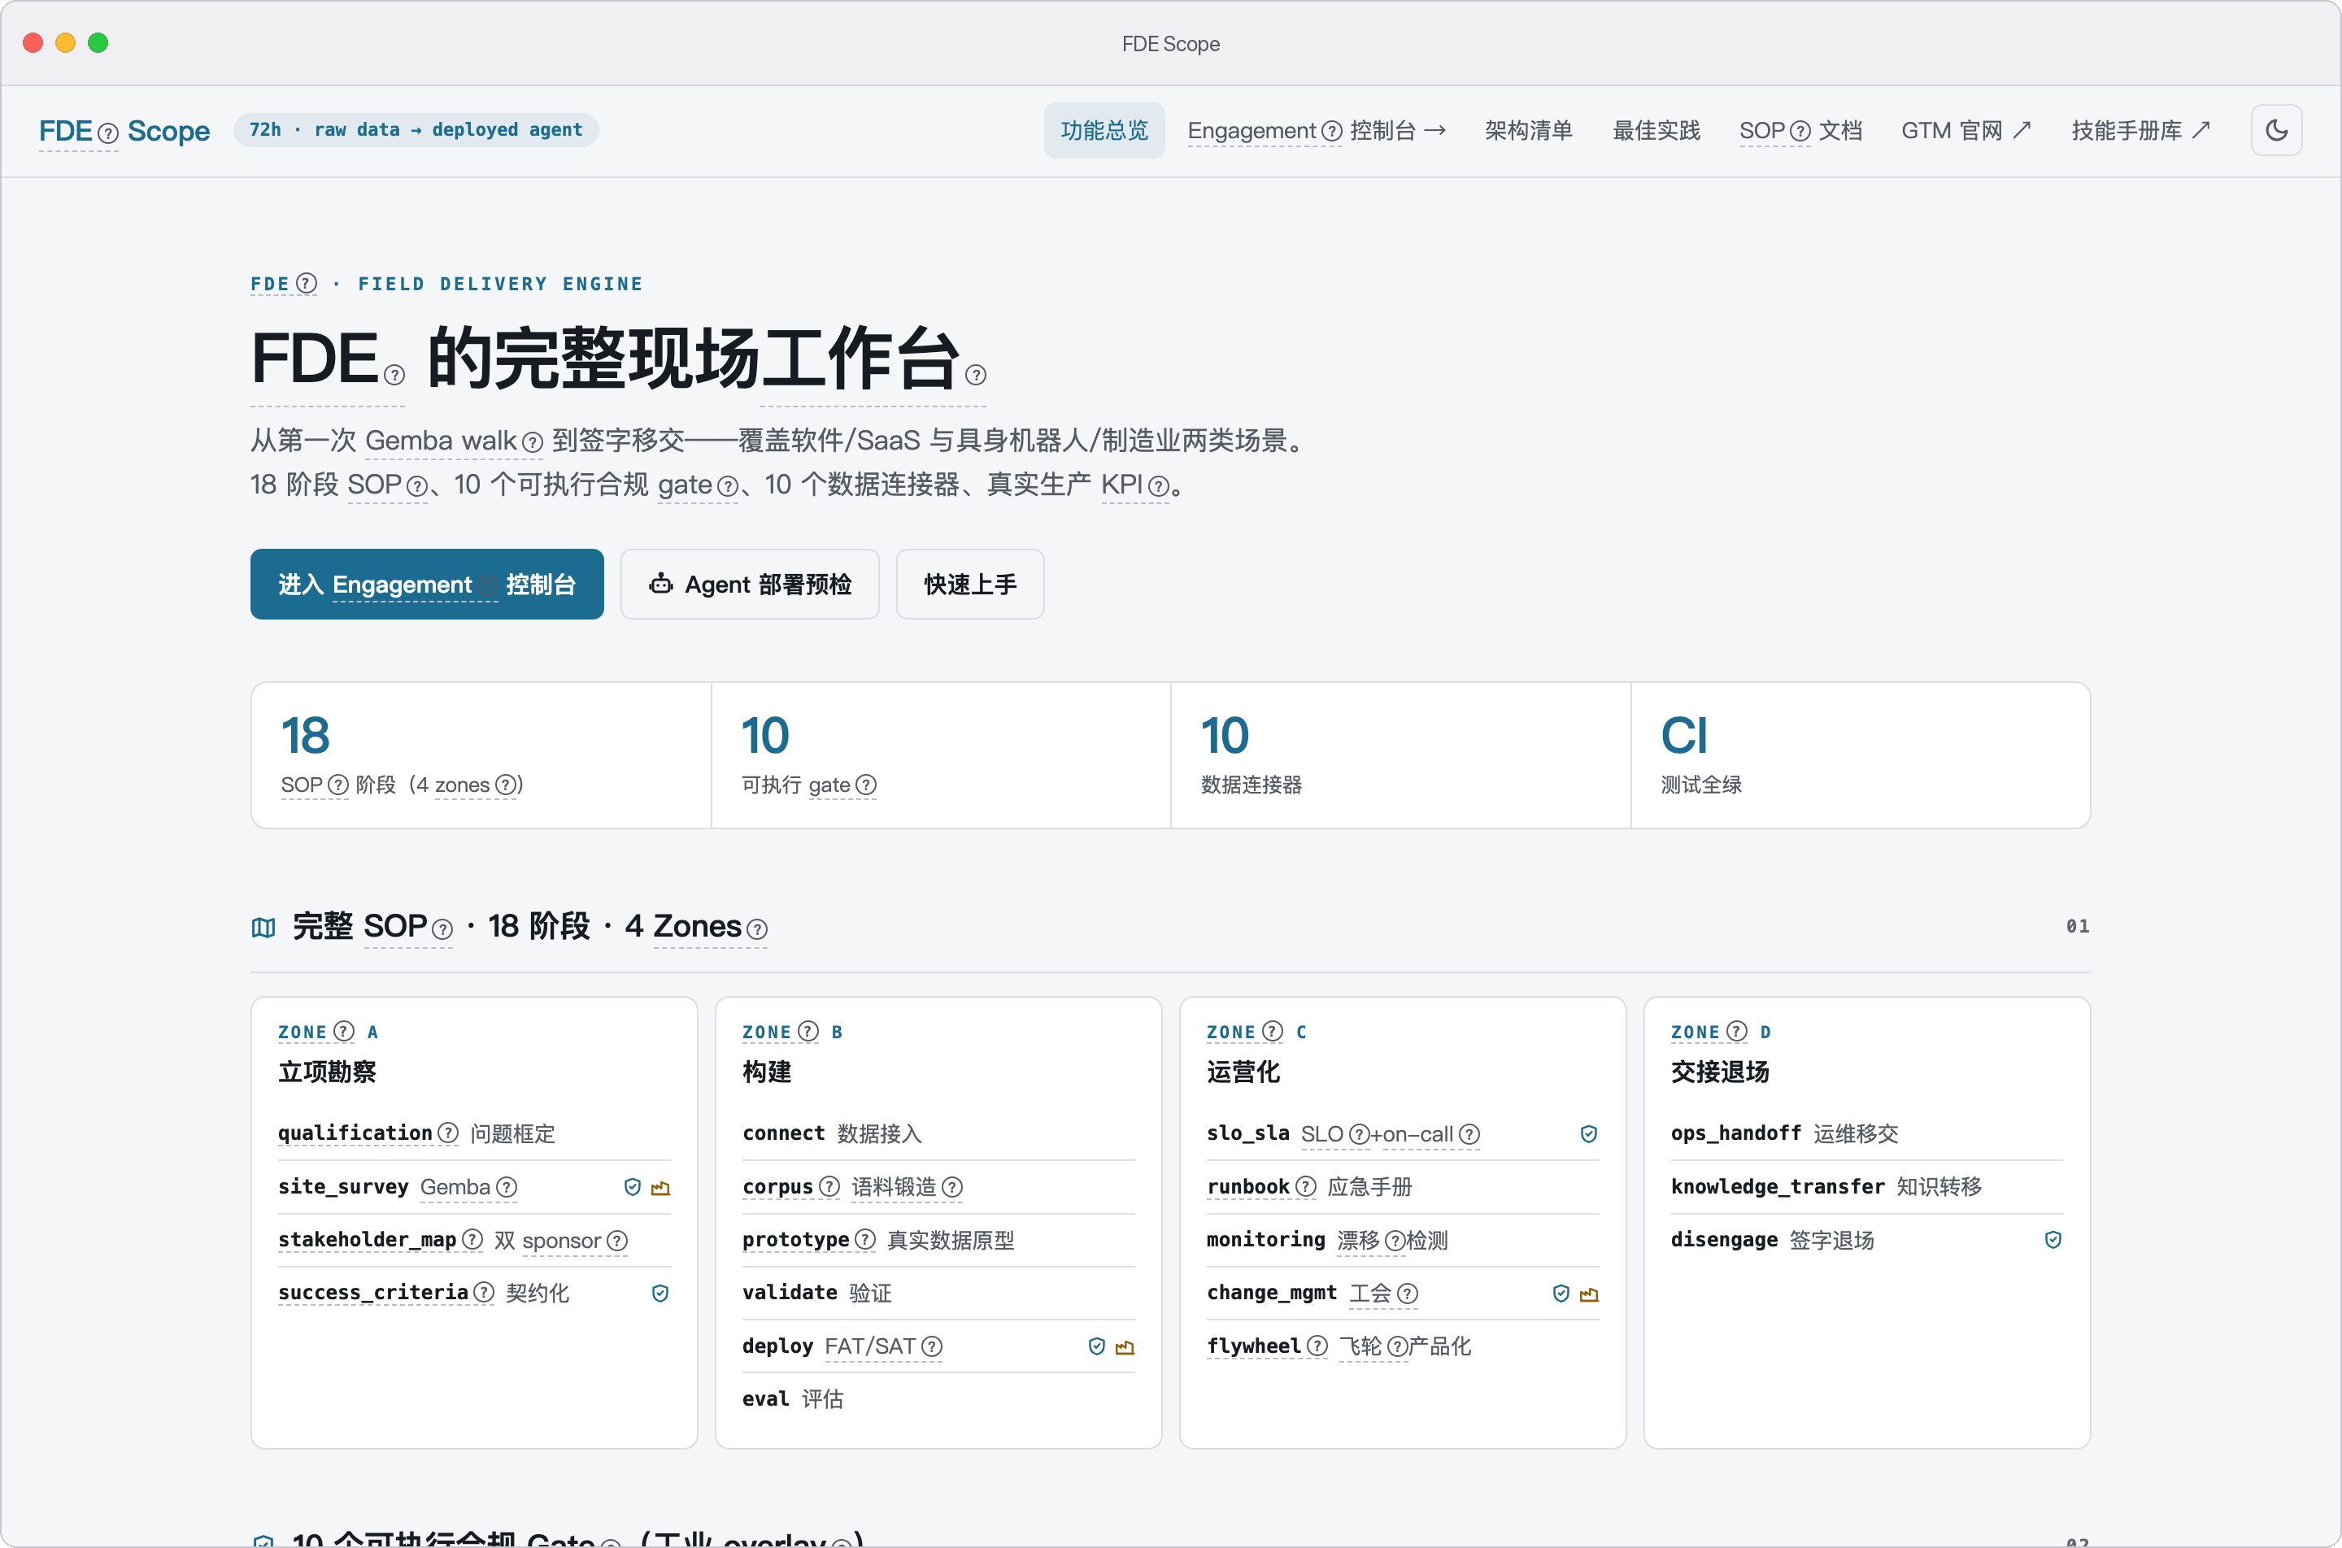2342x1548 pixels.
Task: Click the monitoring 漂移检测 row
Action: coord(1402,1240)
